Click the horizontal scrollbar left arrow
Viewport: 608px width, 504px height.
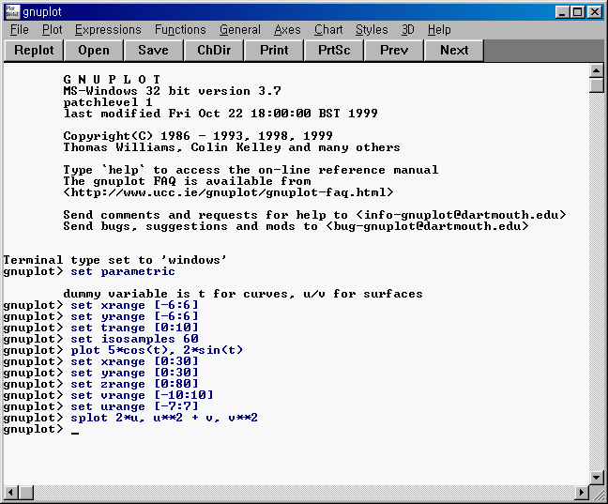11,493
